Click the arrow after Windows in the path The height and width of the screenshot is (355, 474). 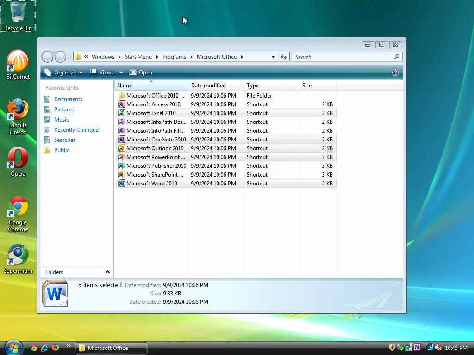[x=120, y=57]
